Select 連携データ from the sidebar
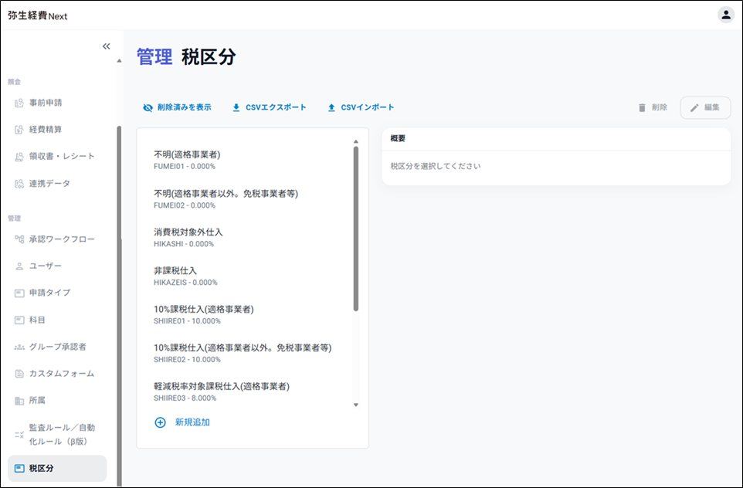This screenshot has width=743, height=488. point(49,183)
